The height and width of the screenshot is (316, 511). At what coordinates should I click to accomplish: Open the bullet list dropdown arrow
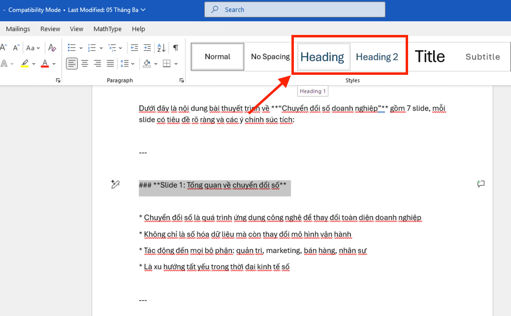coord(81,48)
